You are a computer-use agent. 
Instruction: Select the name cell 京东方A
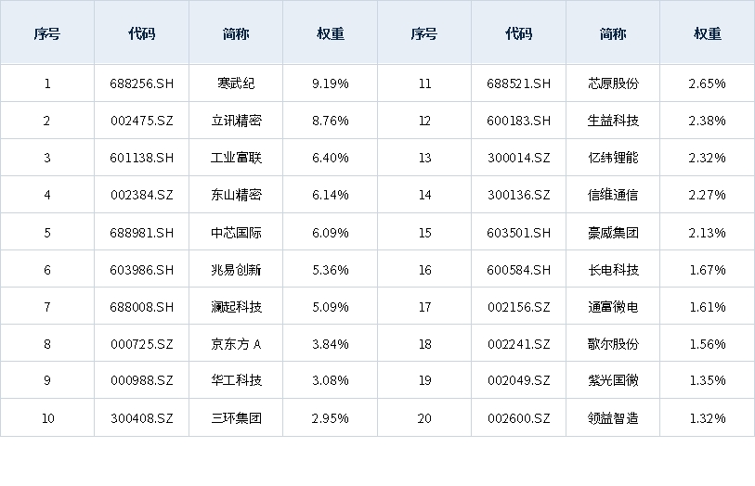(236, 344)
